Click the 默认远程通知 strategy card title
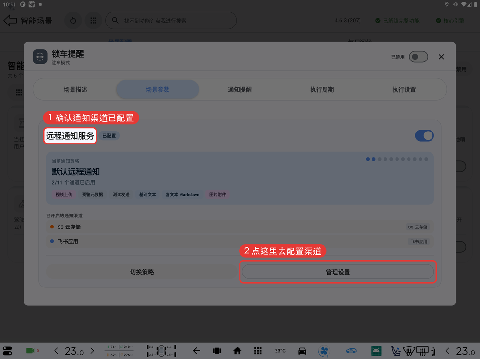This screenshot has width=480, height=359. pos(76,172)
